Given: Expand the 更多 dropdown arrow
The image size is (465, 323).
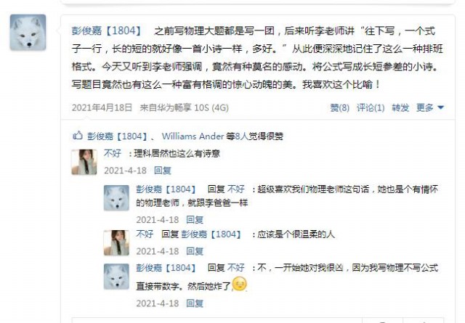Looking at the screenshot, I should point(441,107).
